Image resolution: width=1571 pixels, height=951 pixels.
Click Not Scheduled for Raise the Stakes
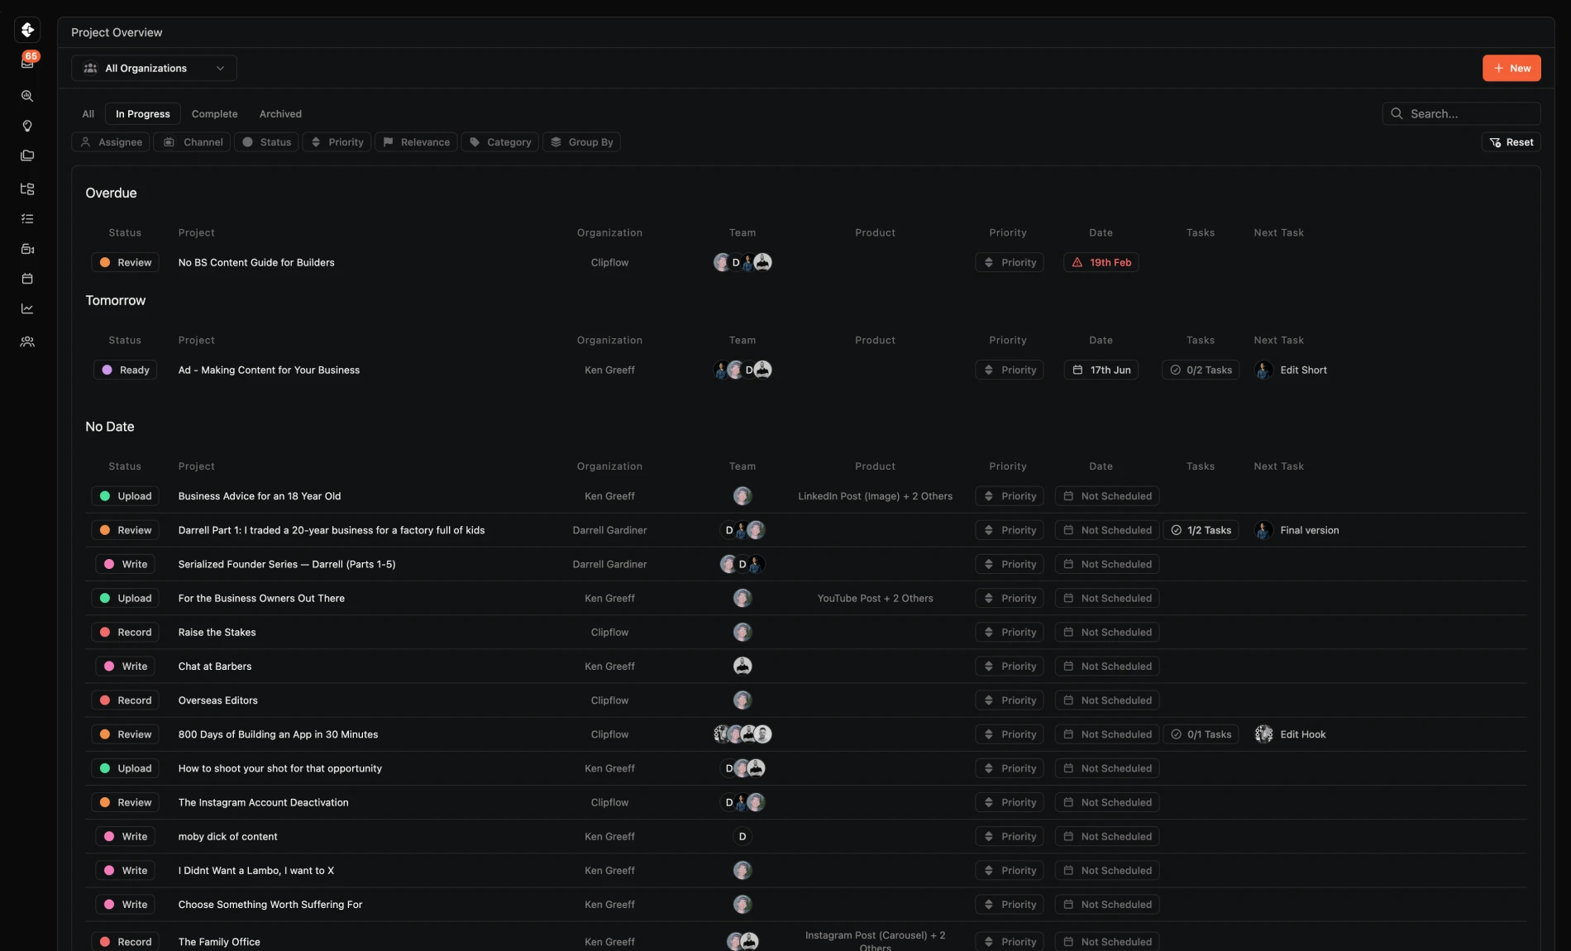[1107, 632]
